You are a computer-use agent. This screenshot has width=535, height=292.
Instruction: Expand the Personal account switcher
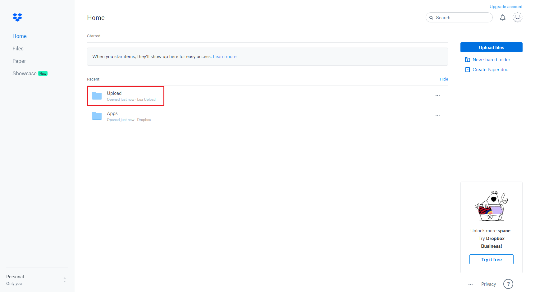[64, 280]
